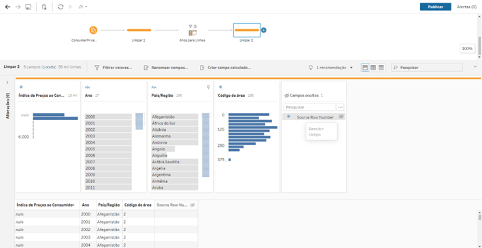
Task: Select the nulo bar in the price index histogram
Action: 48,115
